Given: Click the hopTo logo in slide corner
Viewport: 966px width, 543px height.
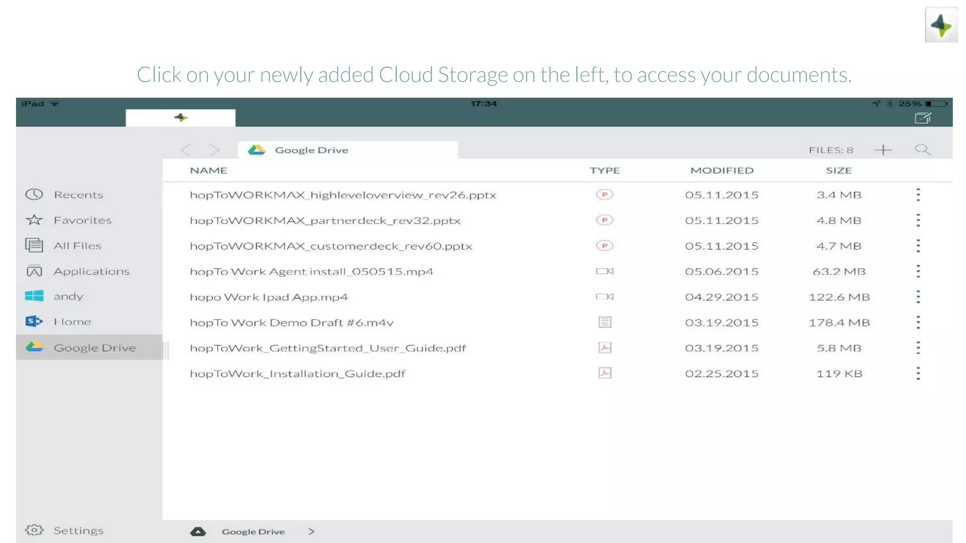Looking at the screenshot, I should pos(941,25).
